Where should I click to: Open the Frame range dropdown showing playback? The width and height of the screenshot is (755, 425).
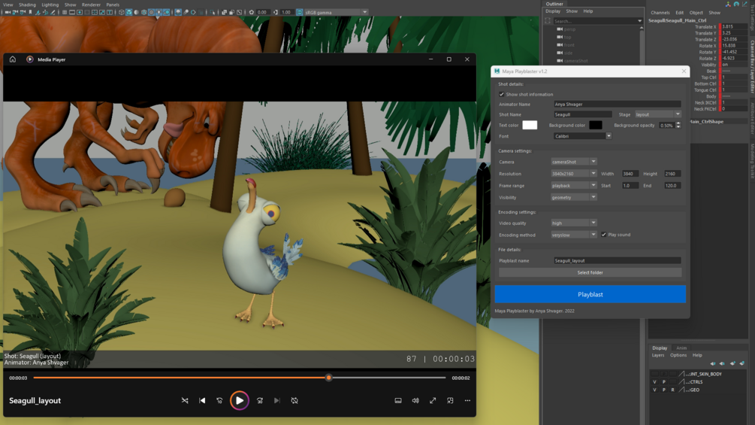click(574, 186)
